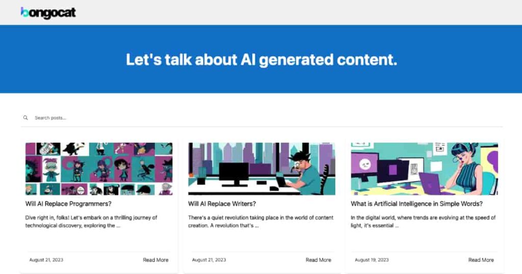This screenshot has width=522, height=274.
Task: Click the 'Let's talk about AI generated content' heading
Action: tap(261, 60)
